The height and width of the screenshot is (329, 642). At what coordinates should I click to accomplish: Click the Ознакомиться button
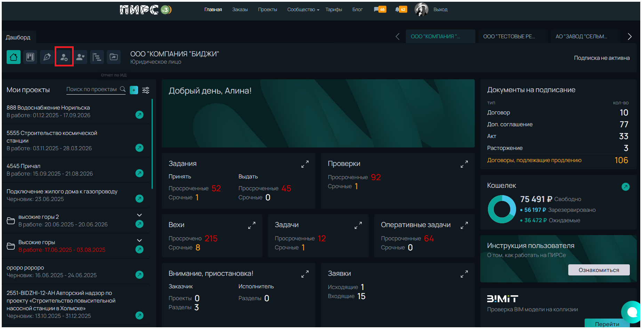pyautogui.click(x=599, y=270)
